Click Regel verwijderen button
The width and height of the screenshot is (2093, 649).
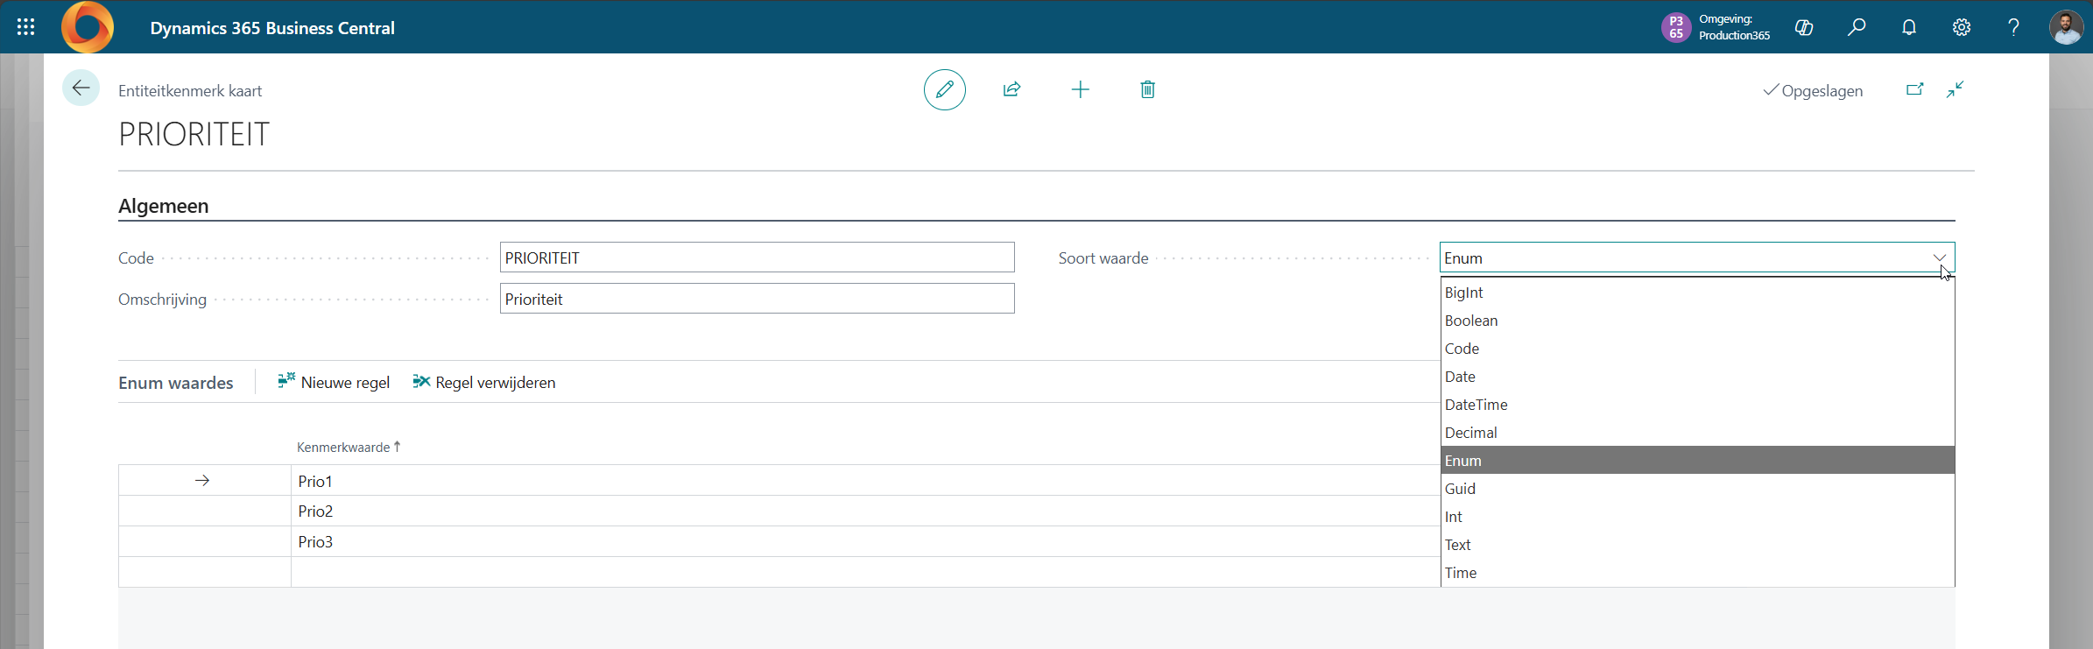(484, 382)
